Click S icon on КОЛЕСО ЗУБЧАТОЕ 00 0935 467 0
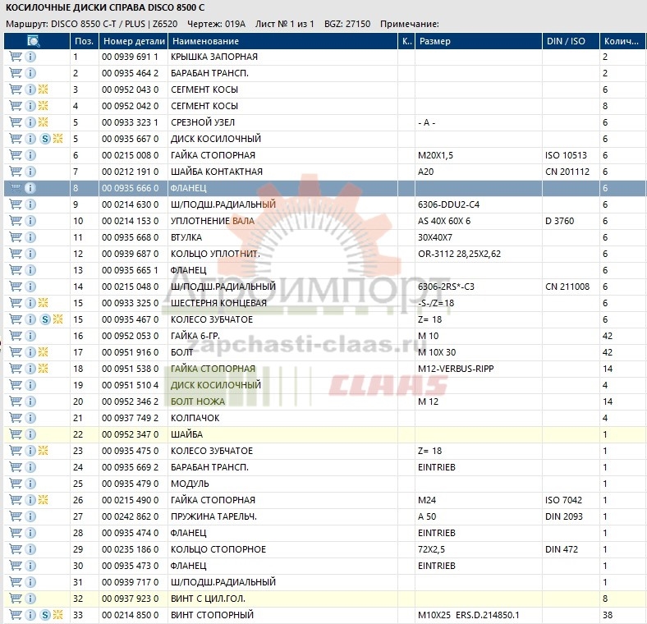 45,319
